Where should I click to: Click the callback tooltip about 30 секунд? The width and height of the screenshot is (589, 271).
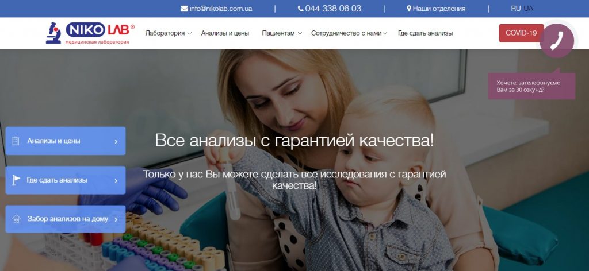point(531,86)
